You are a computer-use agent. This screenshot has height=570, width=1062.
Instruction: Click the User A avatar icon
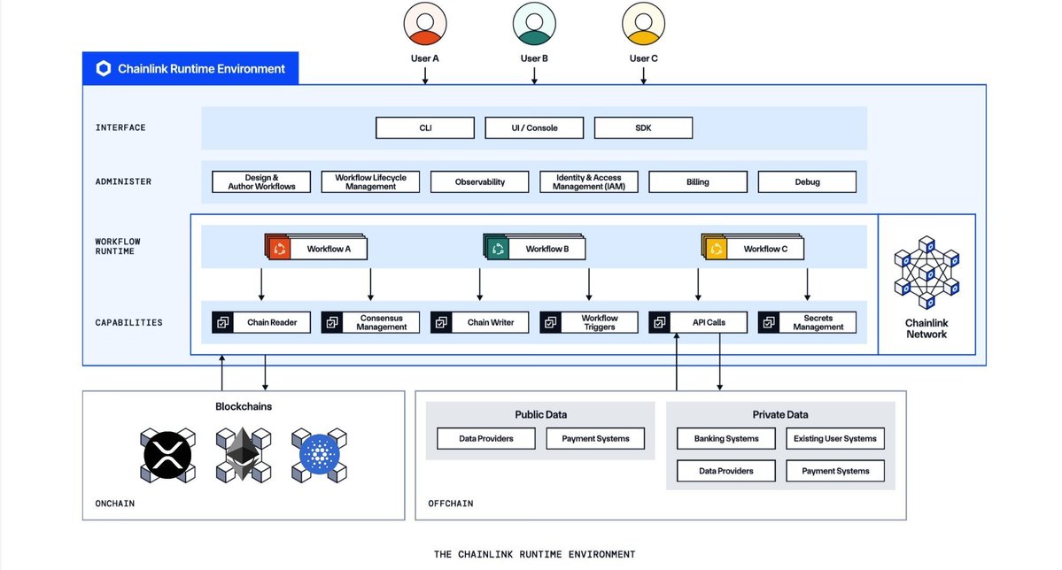tap(424, 24)
